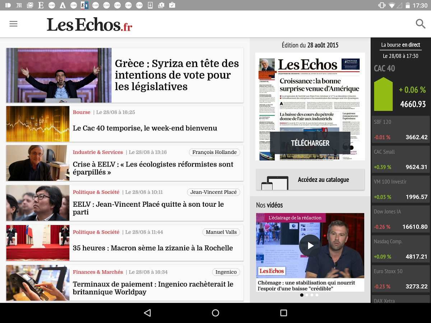Tap the CAC 40 change '+ 0.06 %'
Screen dimensions: 431x323
coord(412,90)
